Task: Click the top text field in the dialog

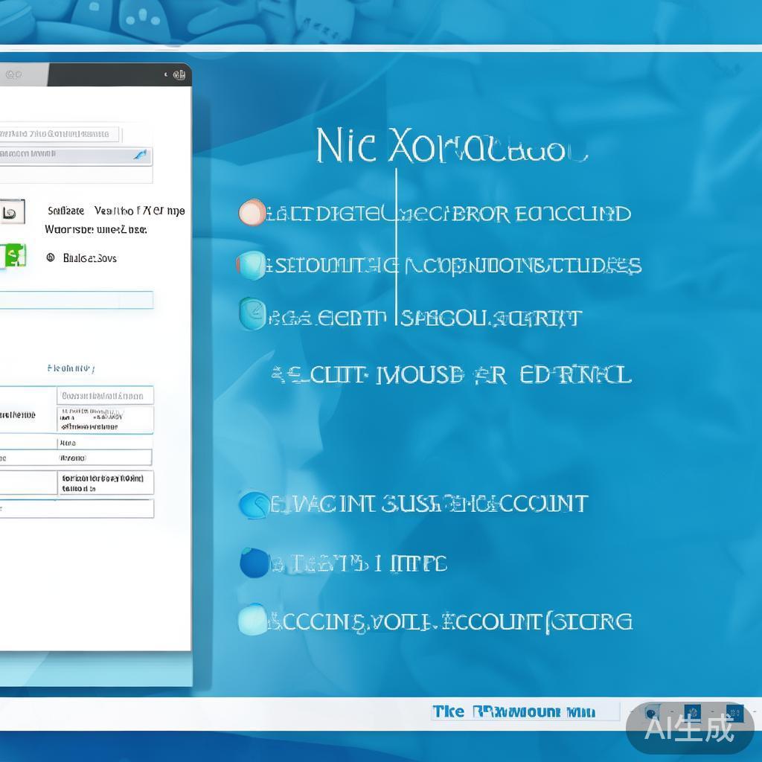Action: 60,134
